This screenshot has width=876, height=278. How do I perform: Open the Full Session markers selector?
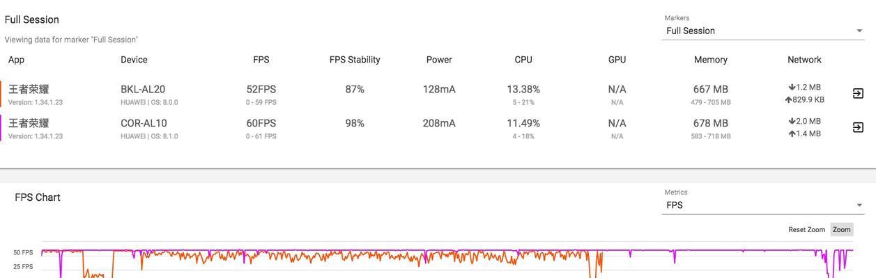point(763,31)
